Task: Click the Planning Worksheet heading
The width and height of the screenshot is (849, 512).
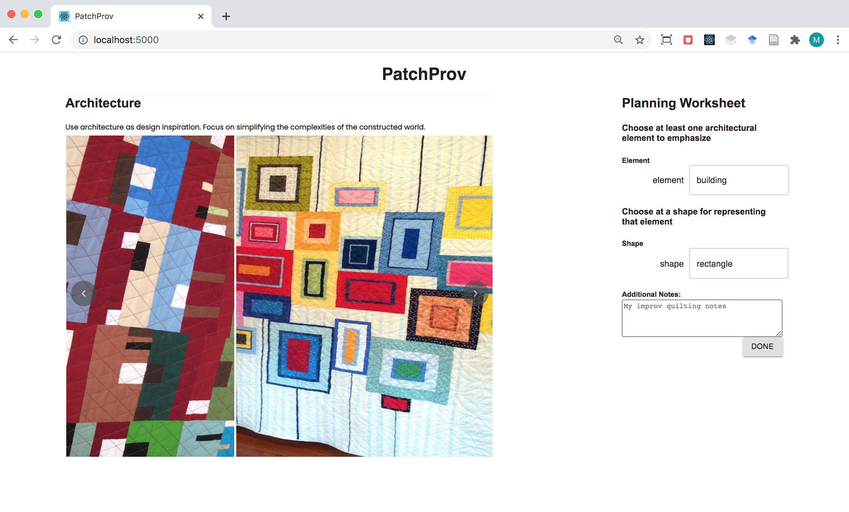Action: [683, 103]
